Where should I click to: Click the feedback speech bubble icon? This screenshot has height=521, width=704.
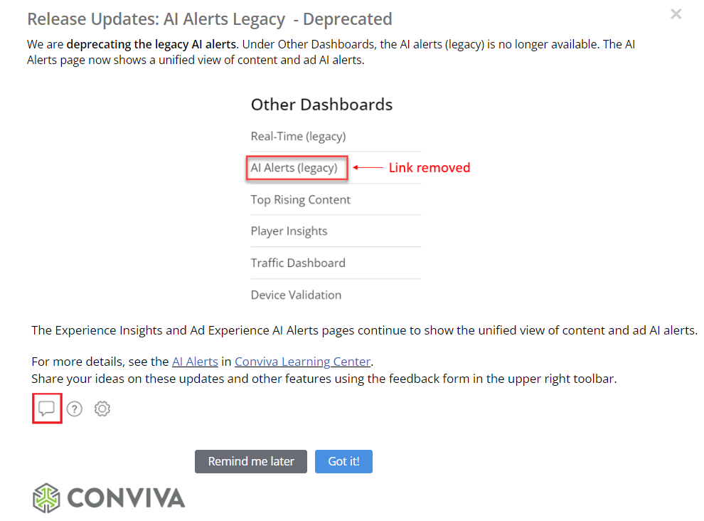[x=47, y=409]
